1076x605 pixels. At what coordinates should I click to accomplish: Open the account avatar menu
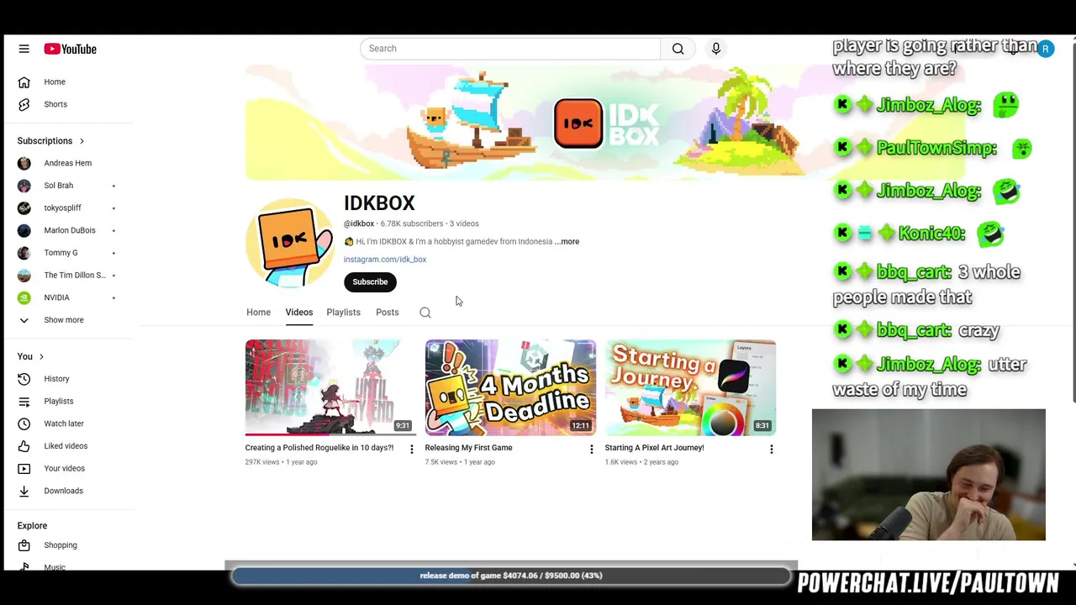[x=1045, y=49]
